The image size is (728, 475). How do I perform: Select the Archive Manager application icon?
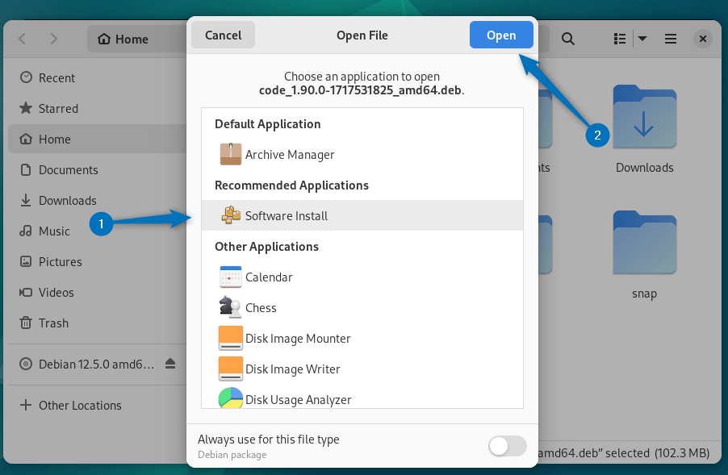click(x=230, y=154)
